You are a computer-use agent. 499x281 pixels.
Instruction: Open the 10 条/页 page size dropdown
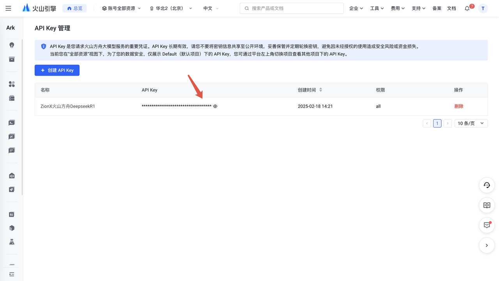[471, 123]
